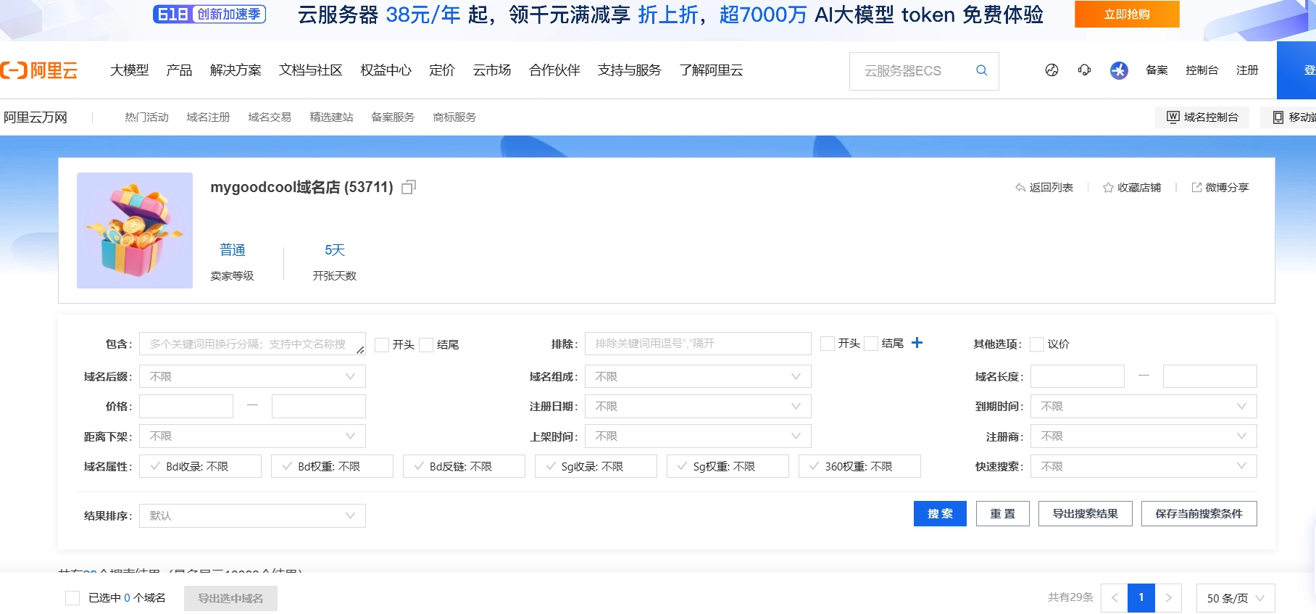Click the blue star AI assistant icon
Viewport: 1316px width, 614px height.
coord(1119,70)
